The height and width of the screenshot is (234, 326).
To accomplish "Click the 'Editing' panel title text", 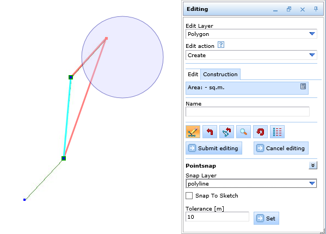I will [x=197, y=9].
